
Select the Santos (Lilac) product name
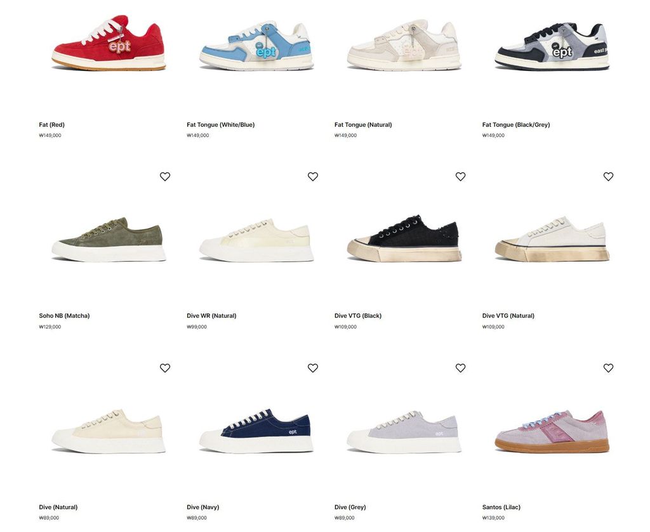[501, 507]
